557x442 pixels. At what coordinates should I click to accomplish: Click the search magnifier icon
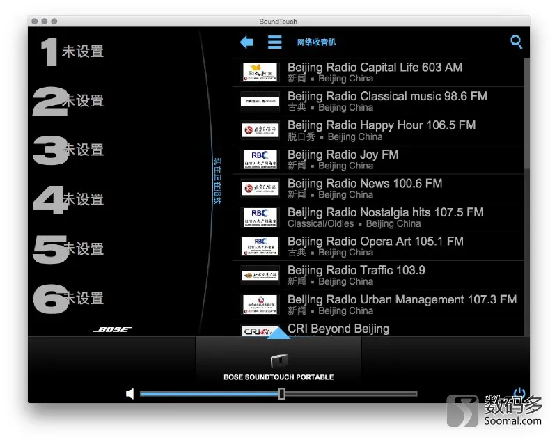516,42
